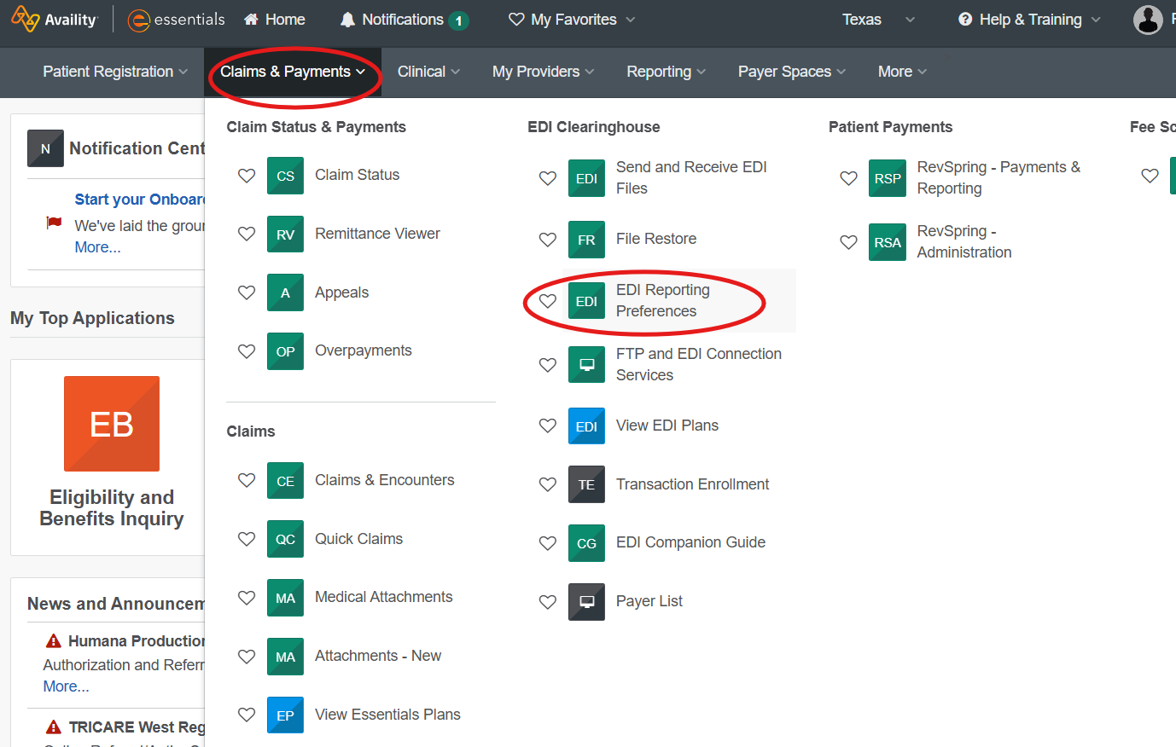The height and width of the screenshot is (747, 1176).
Task: Open the EDI Companion Guide CG icon
Action: point(586,543)
